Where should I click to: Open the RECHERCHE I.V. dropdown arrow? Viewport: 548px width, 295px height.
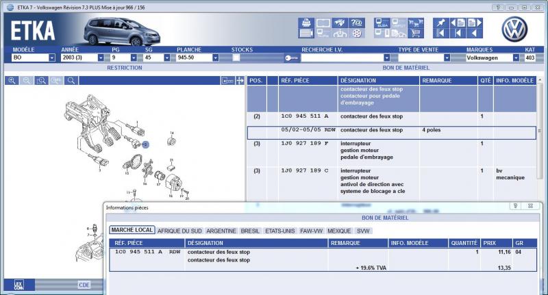(386, 57)
